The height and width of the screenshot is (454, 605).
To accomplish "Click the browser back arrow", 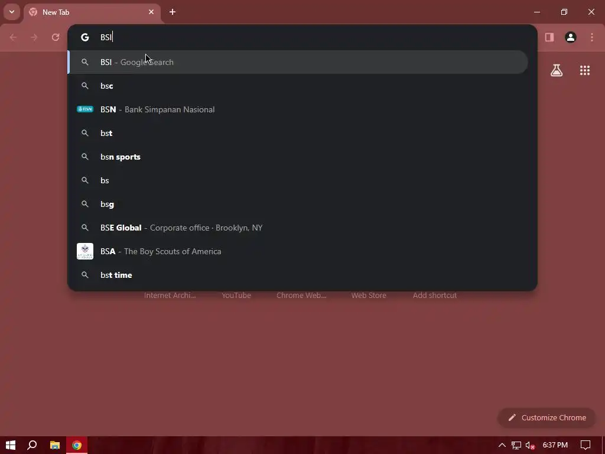I will click(13, 37).
